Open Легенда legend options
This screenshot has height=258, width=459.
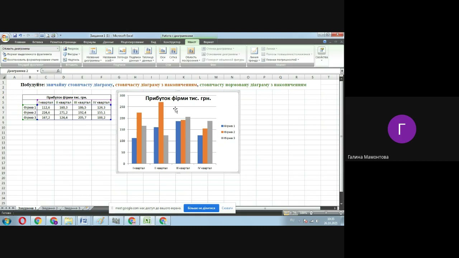122,54
